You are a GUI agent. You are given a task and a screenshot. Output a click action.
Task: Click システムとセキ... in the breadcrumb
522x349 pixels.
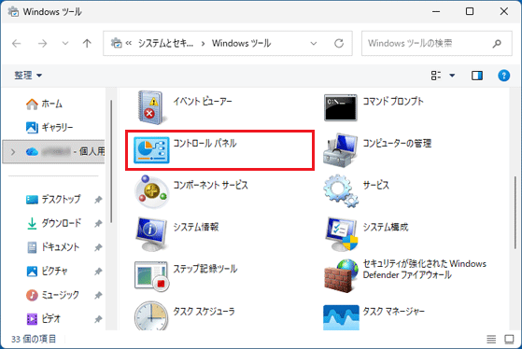(165, 43)
